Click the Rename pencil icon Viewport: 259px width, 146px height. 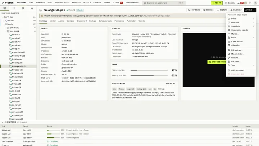[229, 58]
